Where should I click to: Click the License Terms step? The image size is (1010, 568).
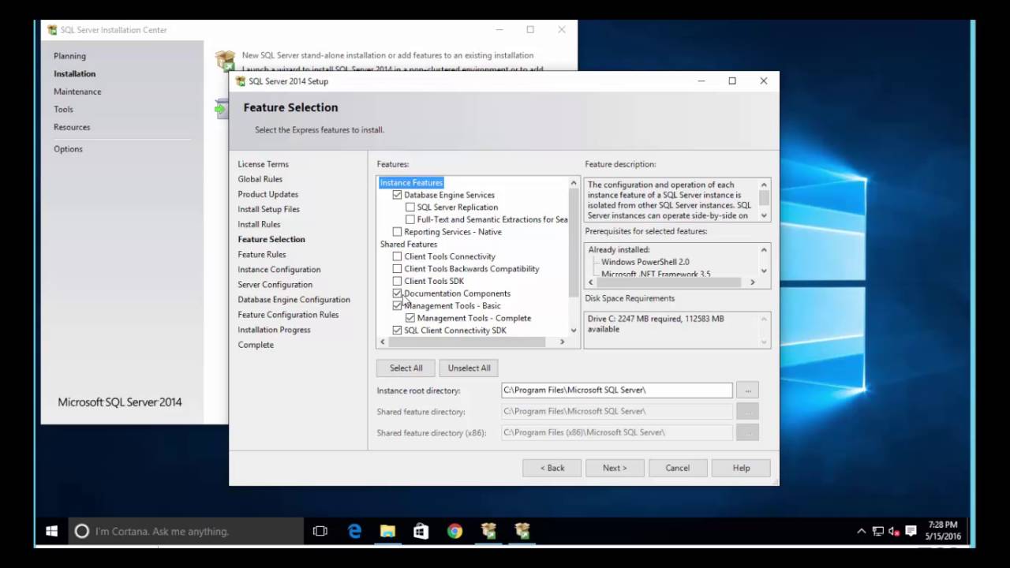263,164
